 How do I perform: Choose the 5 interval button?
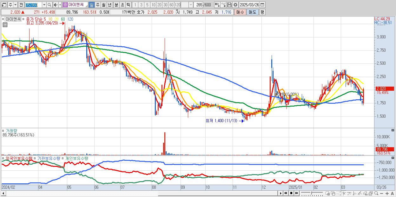click(147, 5)
